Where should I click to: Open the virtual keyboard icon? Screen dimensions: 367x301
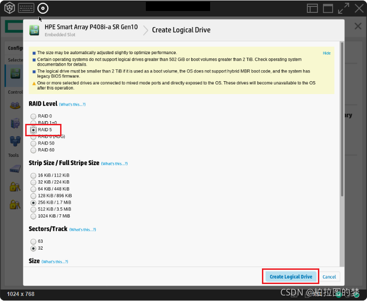[26, 8]
